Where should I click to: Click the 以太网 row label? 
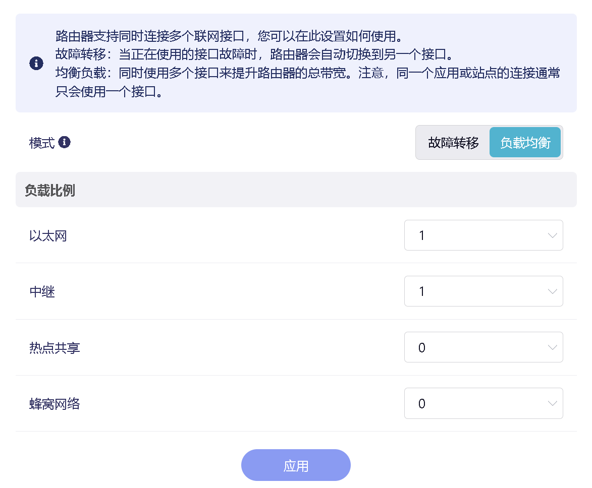coord(48,236)
